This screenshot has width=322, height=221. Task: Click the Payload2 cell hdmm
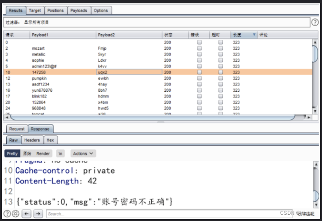point(129,96)
